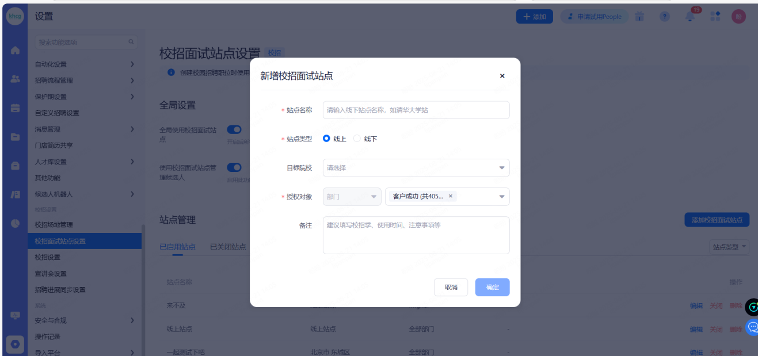Click the home icon in left sidebar

tap(15, 50)
